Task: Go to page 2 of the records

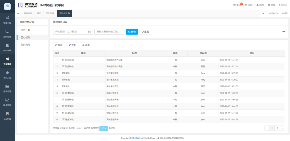Action: 277,128
